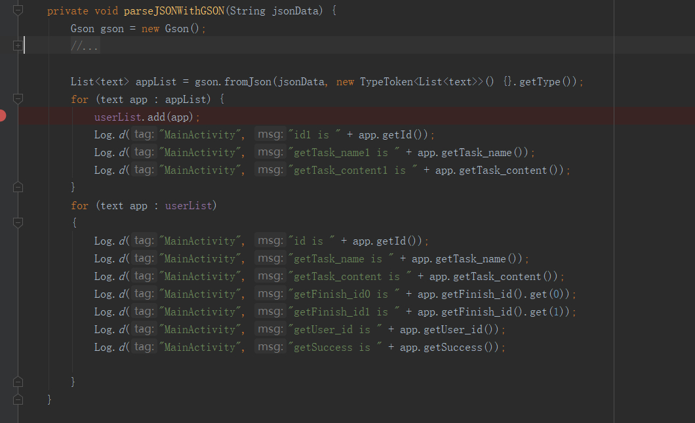Click the 'private void' keywords in method signature
The image size is (695, 423).
pyautogui.click(x=83, y=10)
